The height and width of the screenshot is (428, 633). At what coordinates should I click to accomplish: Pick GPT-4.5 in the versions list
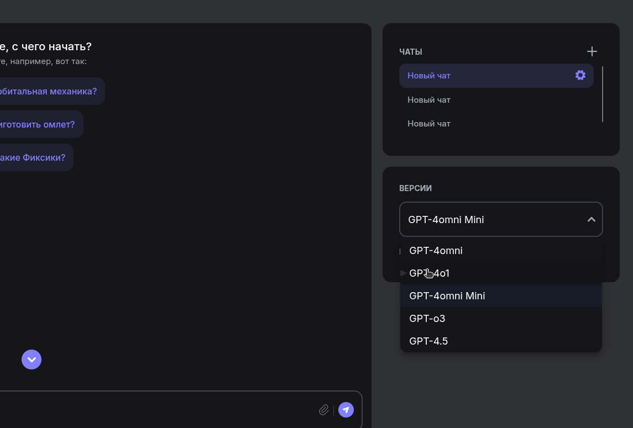(501, 341)
